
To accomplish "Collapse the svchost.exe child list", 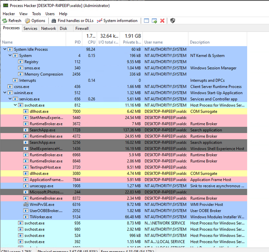I will 15,105.
